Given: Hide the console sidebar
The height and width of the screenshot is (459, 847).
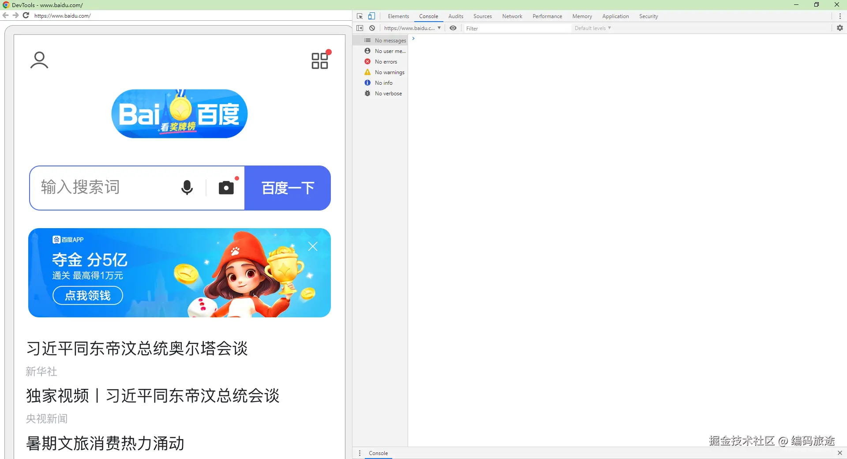Looking at the screenshot, I should point(360,28).
